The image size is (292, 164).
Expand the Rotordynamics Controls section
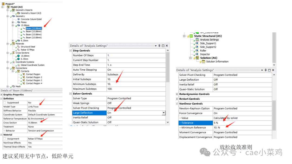[x=177, y=94]
